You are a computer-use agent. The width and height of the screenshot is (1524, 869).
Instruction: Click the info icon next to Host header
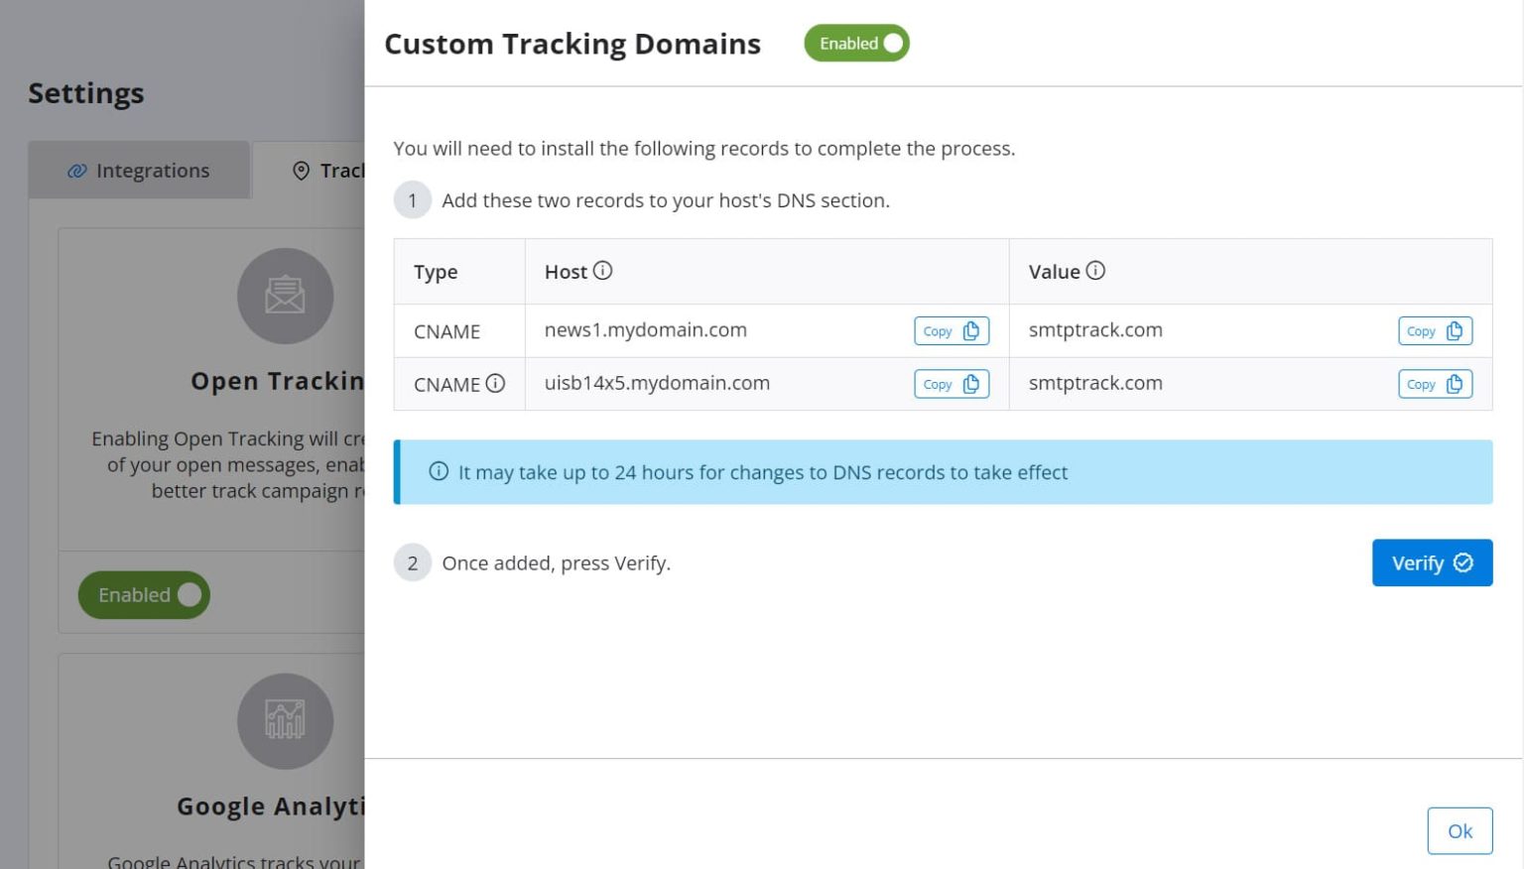tap(605, 270)
